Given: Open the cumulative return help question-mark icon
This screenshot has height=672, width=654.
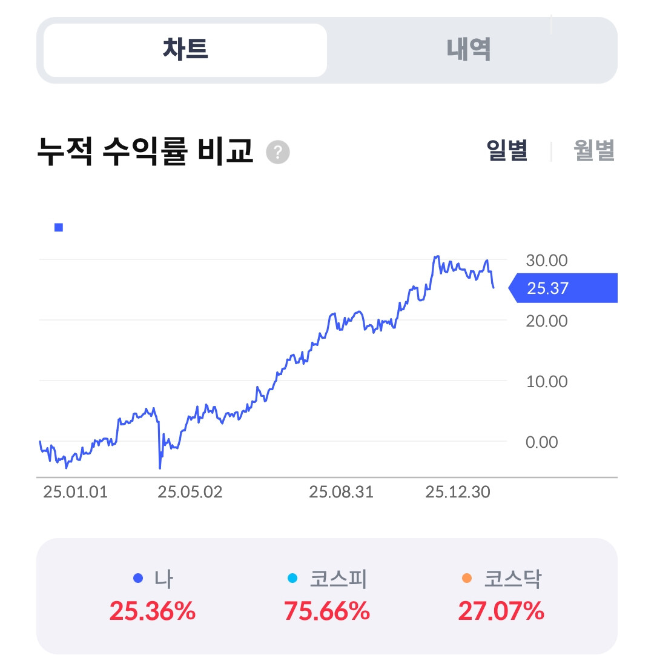Looking at the screenshot, I should click(277, 151).
